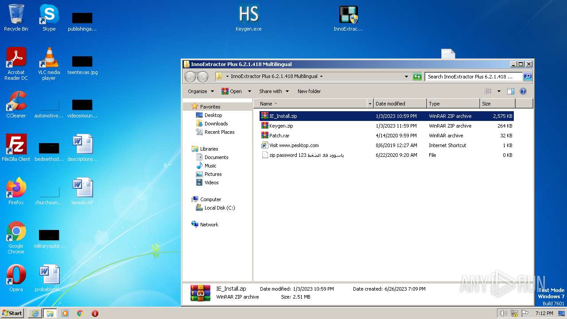The width and height of the screenshot is (567, 319).
Task: Click the Explorer Forward navigation arrow
Action: [202, 77]
